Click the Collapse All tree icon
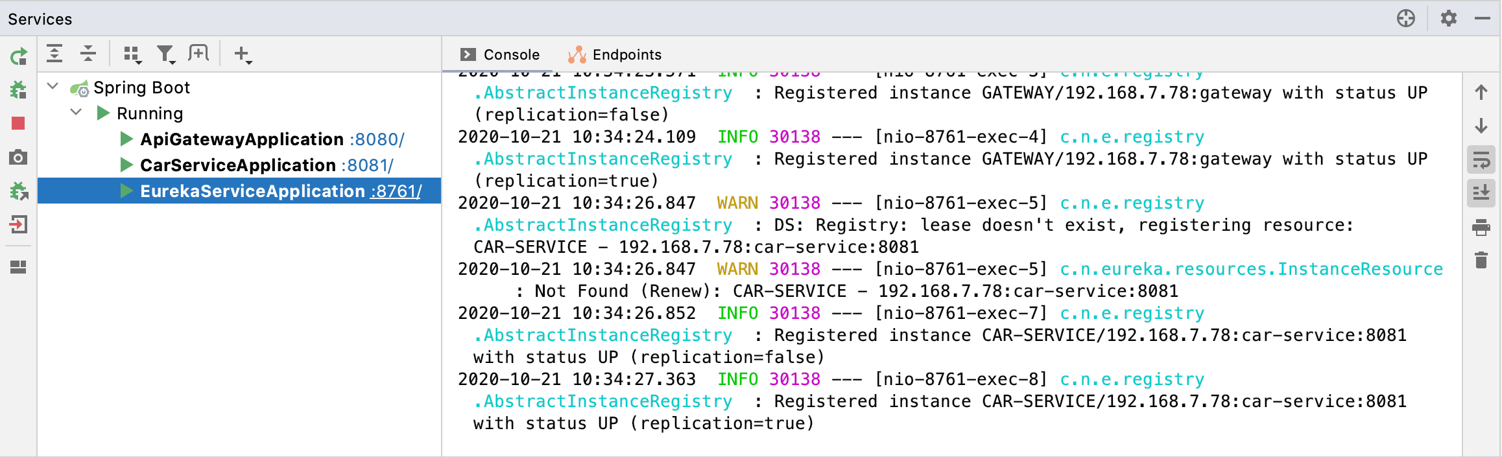Image resolution: width=1502 pixels, height=457 pixels. point(88,54)
